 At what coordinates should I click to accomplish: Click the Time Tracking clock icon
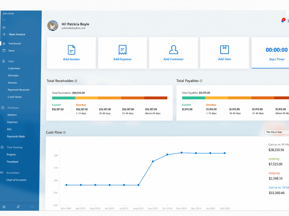tap(2, 147)
